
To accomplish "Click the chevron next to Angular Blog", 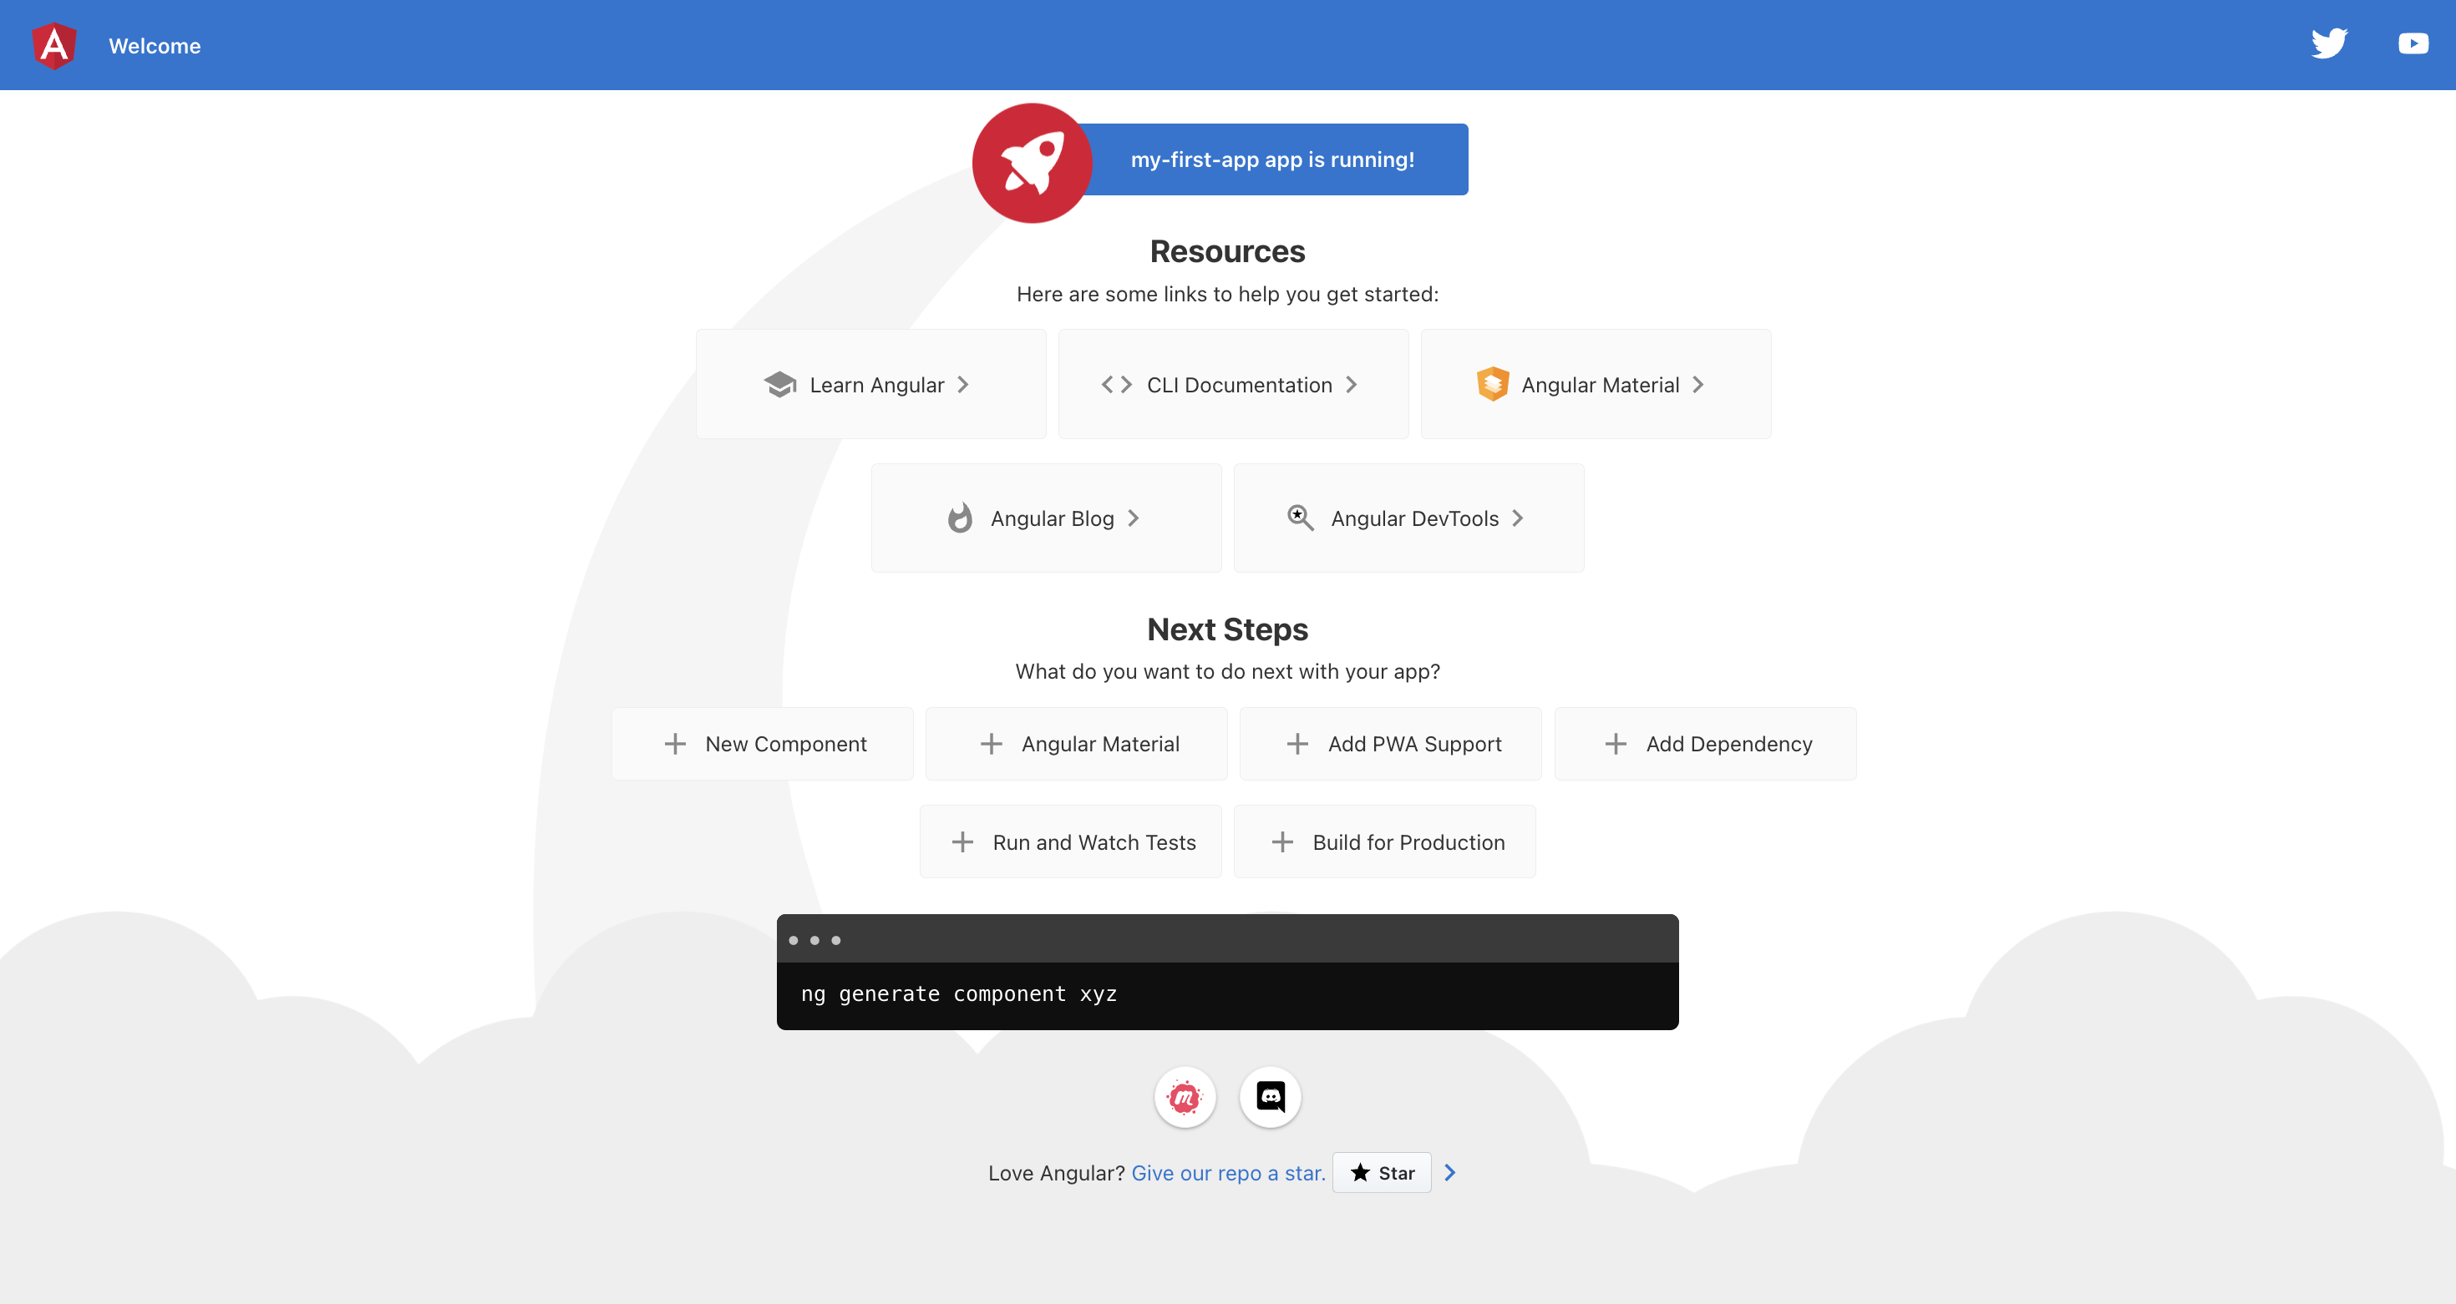I will (1134, 518).
